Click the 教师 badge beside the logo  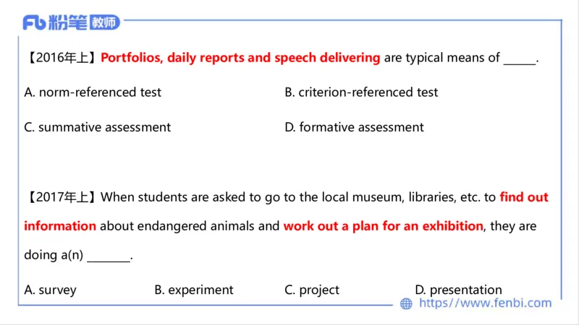pyautogui.click(x=105, y=22)
